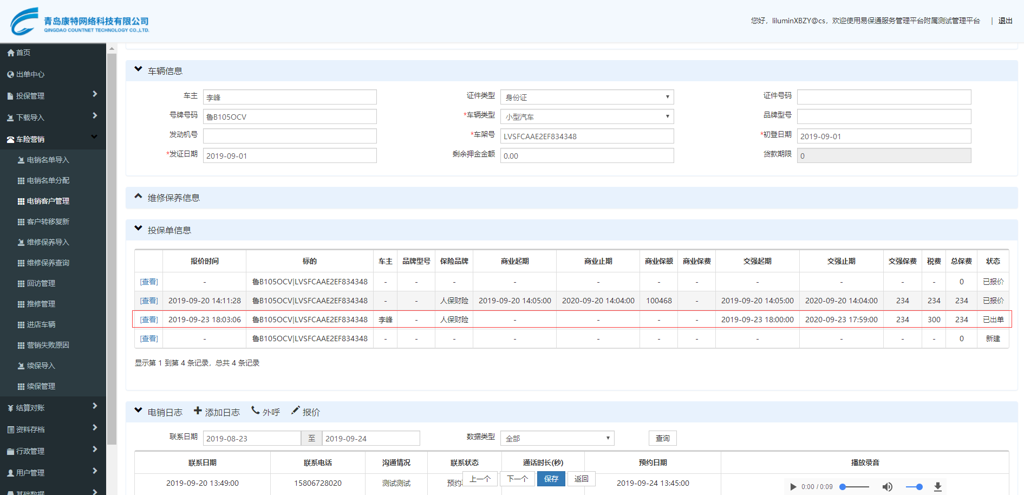Download the call recording file

[938, 487]
